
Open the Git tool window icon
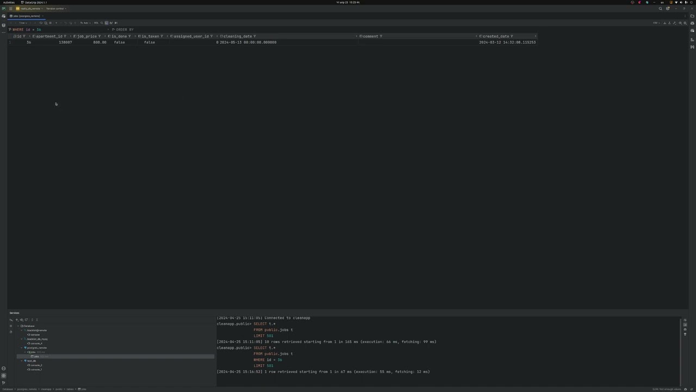(3, 383)
